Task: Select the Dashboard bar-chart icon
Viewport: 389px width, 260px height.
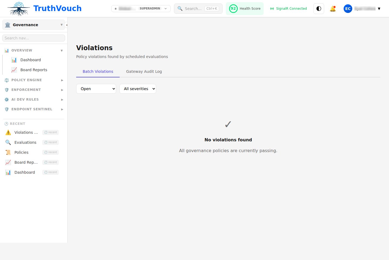Action: click(14, 60)
